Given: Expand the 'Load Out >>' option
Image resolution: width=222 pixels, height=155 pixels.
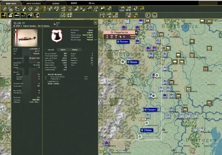Looking at the screenshot, I should click(53, 82).
